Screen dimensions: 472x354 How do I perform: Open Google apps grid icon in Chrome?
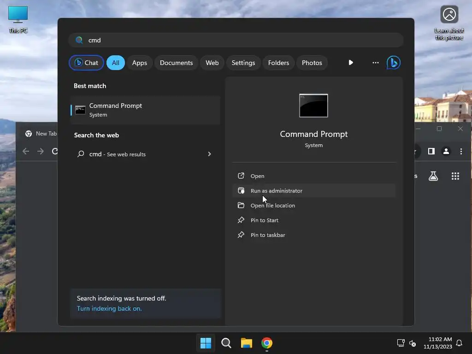pyautogui.click(x=455, y=176)
